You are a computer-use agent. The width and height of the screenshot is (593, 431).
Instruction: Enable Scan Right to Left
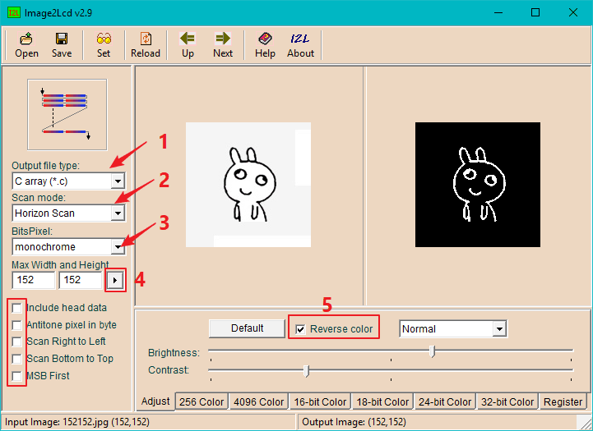[16, 342]
